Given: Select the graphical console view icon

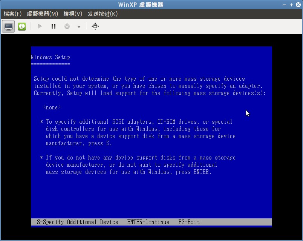Looking at the screenshot, I should 8,26.
